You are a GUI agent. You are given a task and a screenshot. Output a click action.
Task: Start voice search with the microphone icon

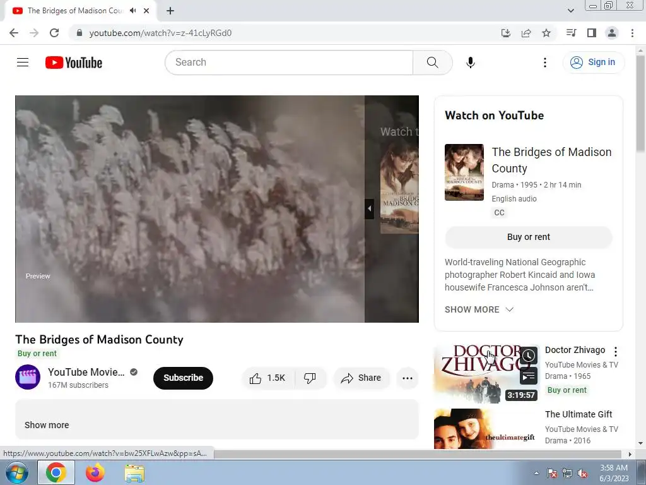point(471,63)
